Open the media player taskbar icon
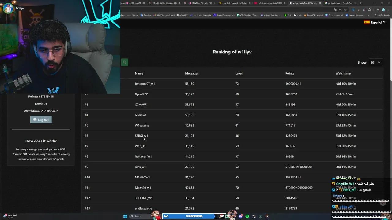The image size is (392, 220). 267,216
